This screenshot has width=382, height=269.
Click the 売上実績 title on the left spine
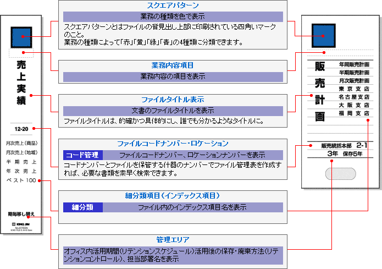(x=21, y=83)
